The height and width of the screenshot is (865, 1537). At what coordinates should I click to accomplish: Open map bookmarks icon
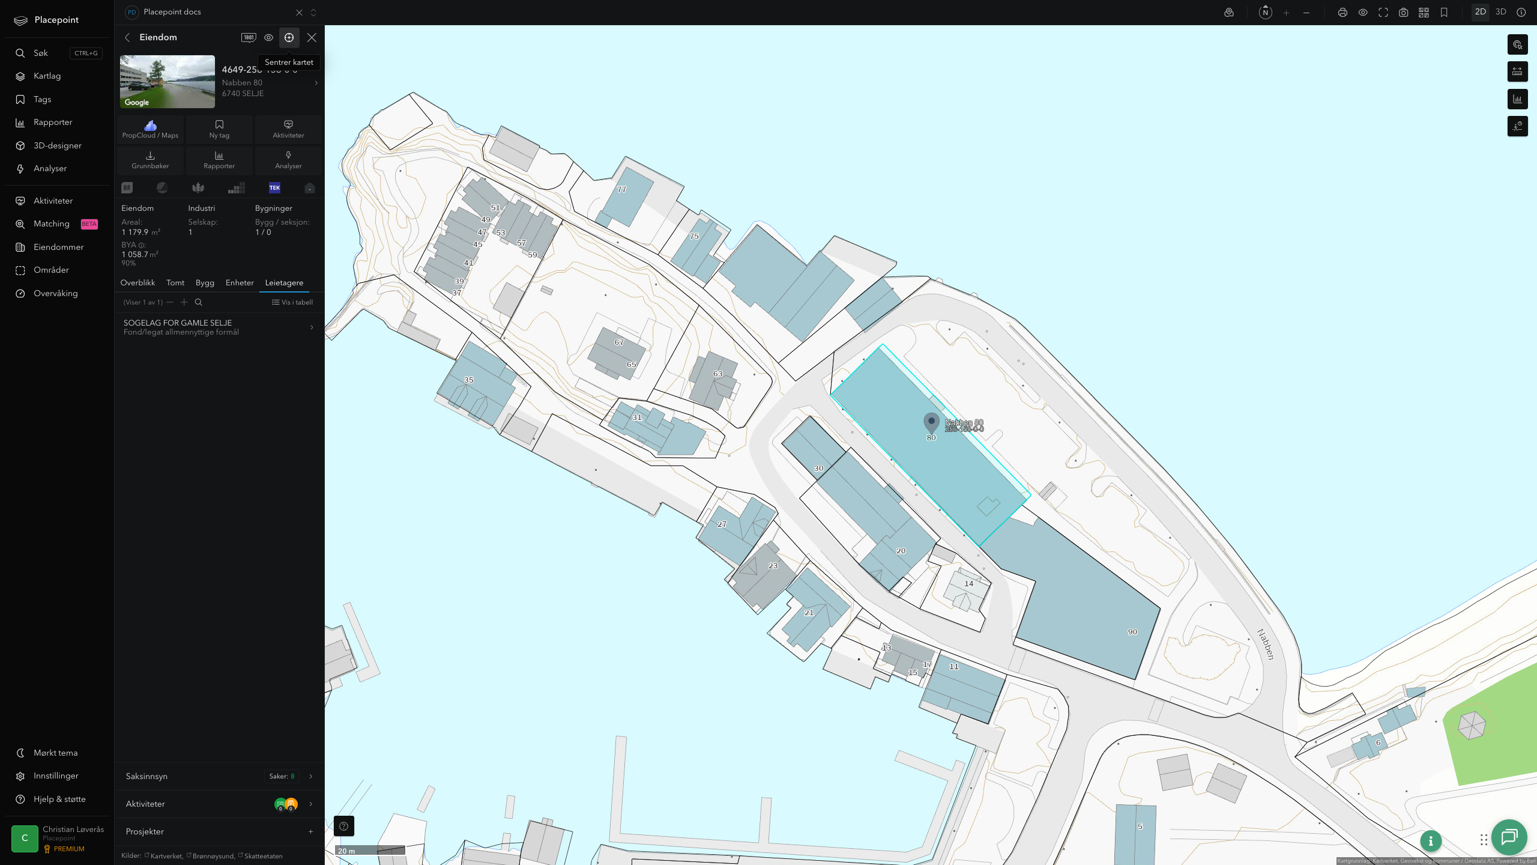pos(1444,13)
